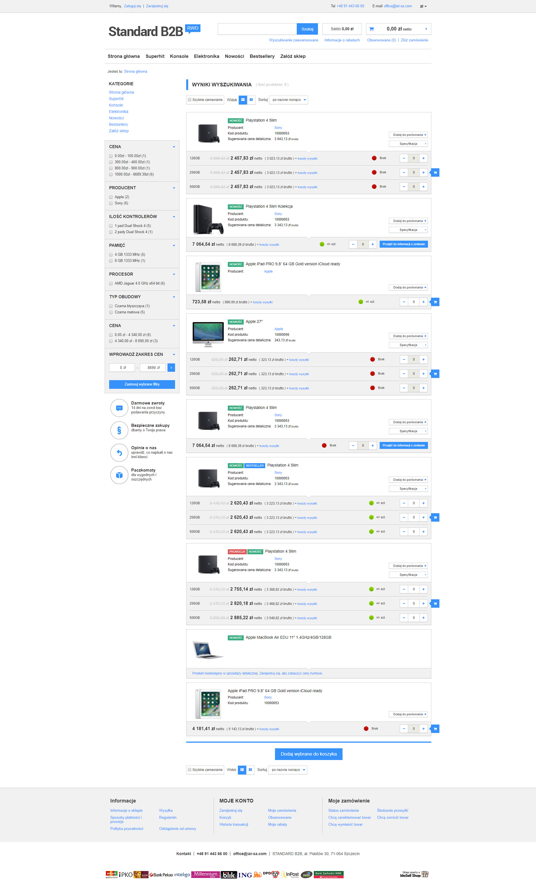536x890 pixels.
Task: Open the zł currency dropdown in top bar
Action: (423, 6)
